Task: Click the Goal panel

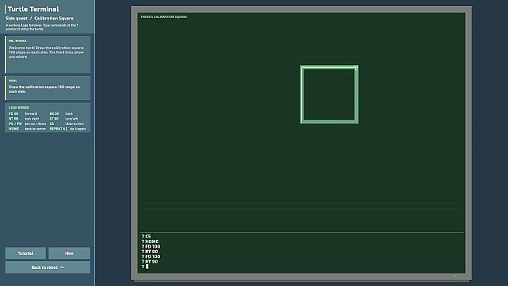Action: pos(48,88)
